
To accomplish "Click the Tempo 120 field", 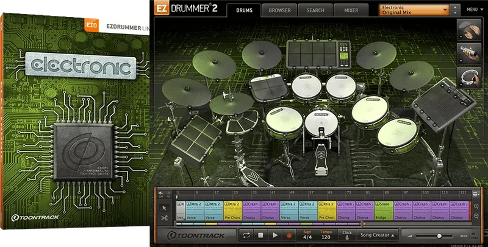I will click(326, 235).
